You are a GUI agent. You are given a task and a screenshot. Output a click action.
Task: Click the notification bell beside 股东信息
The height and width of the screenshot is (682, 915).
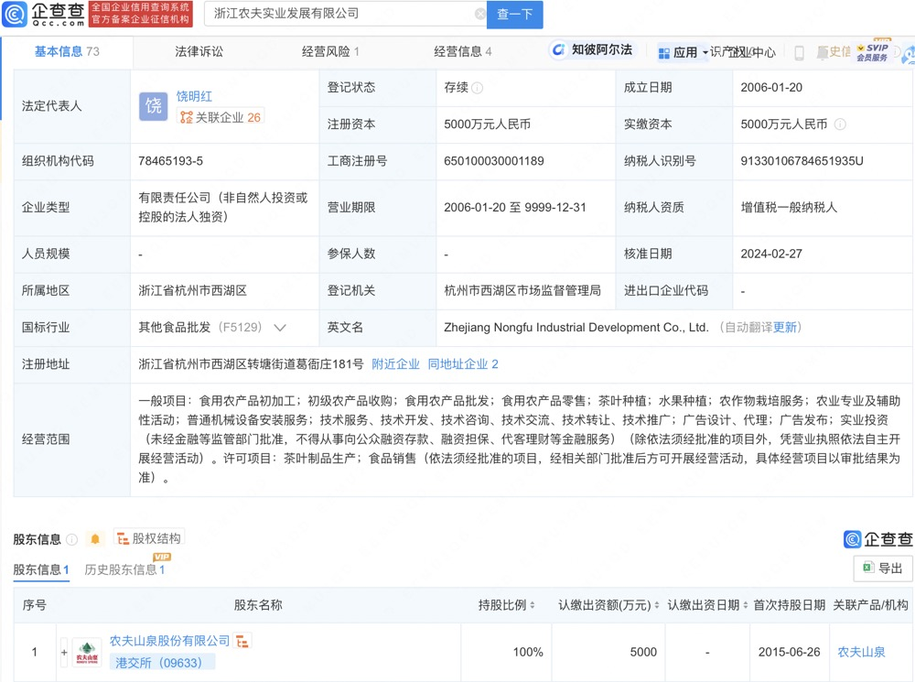click(x=94, y=538)
